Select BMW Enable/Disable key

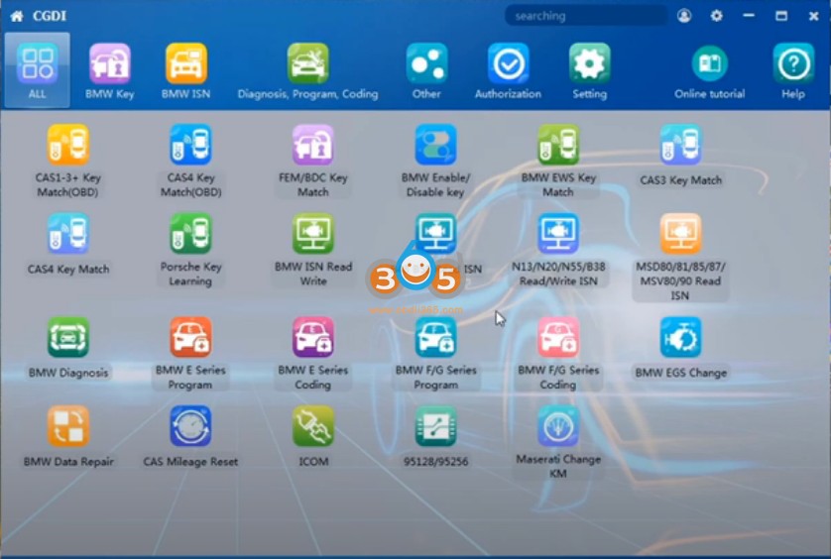tap(435, 162)
